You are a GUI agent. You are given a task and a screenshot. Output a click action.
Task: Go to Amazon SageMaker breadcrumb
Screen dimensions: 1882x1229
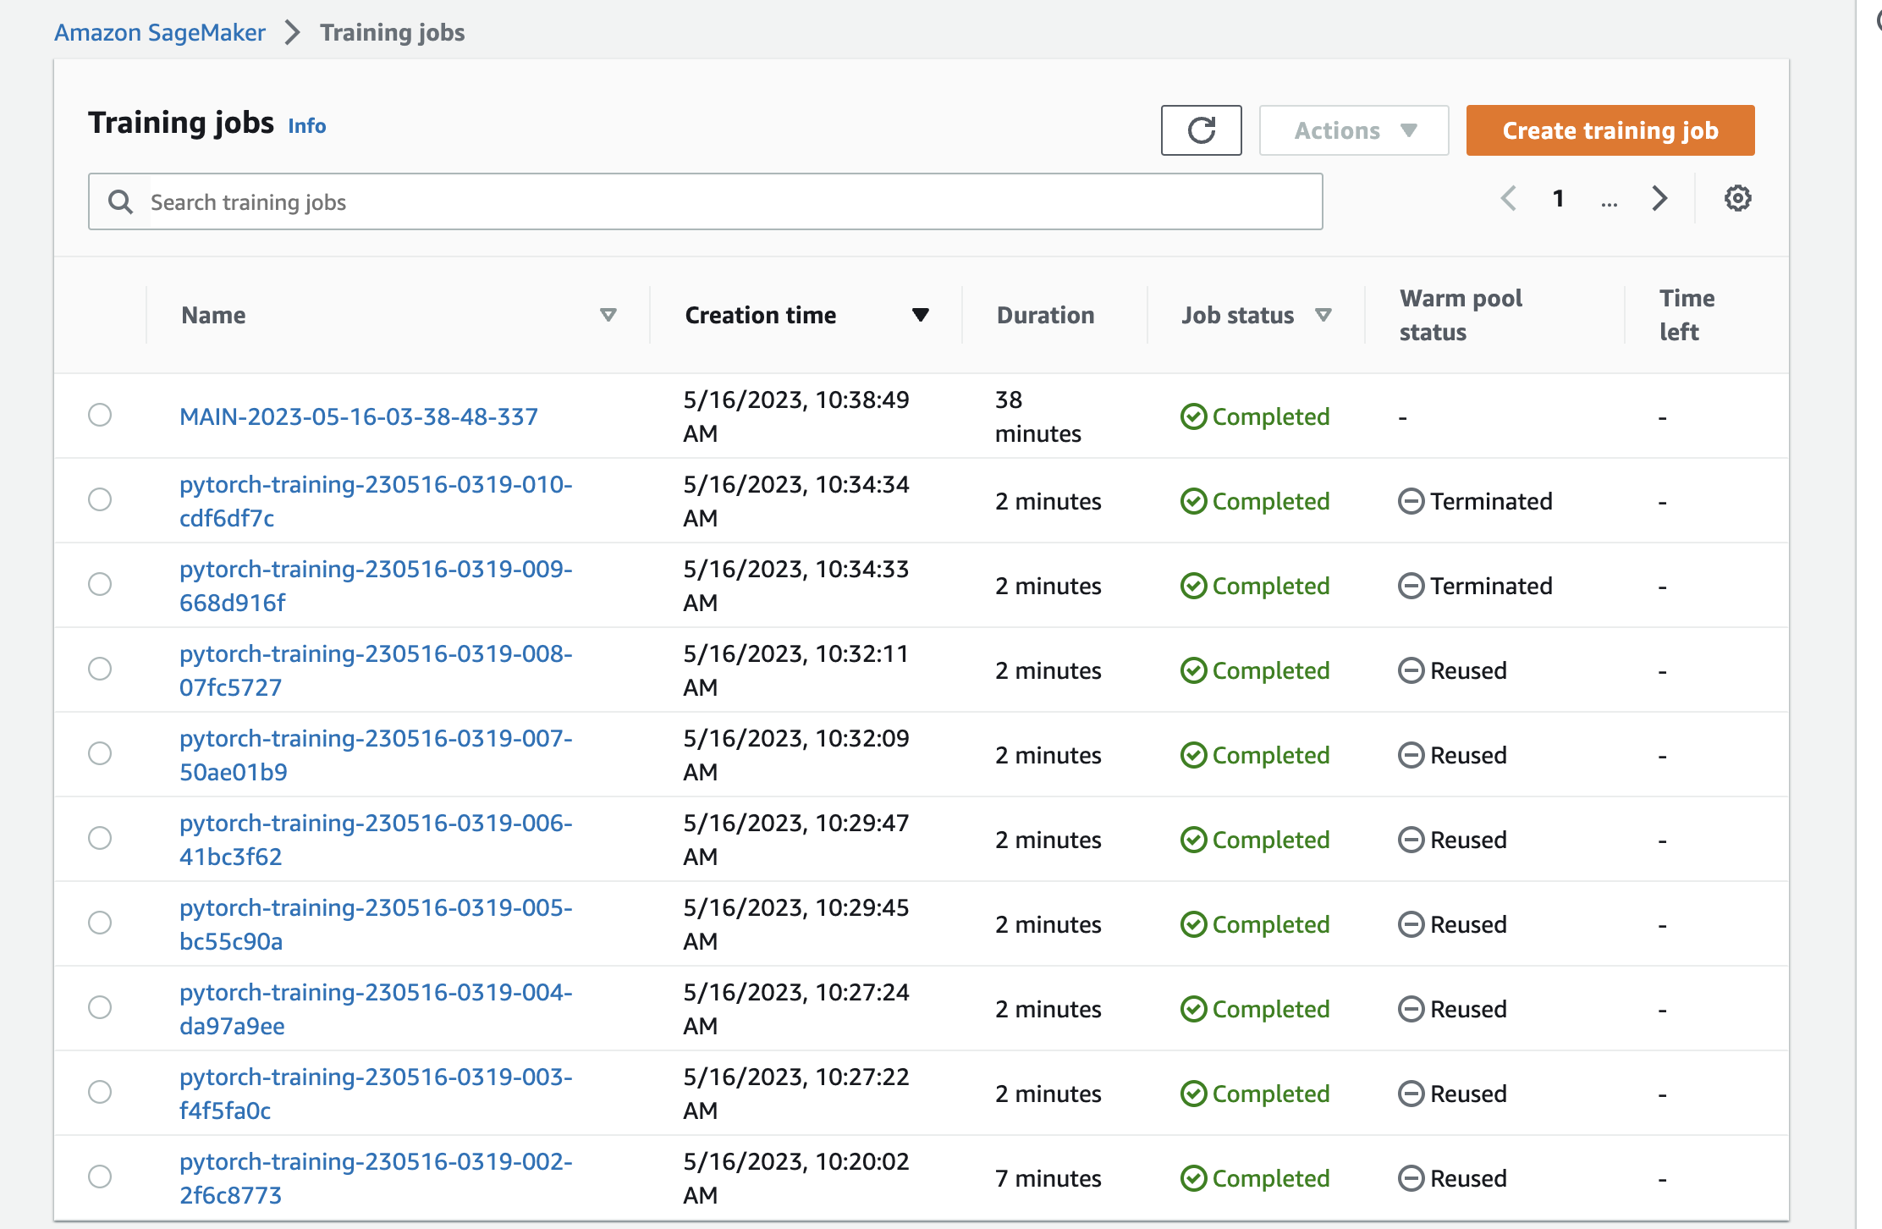(160, 32)
